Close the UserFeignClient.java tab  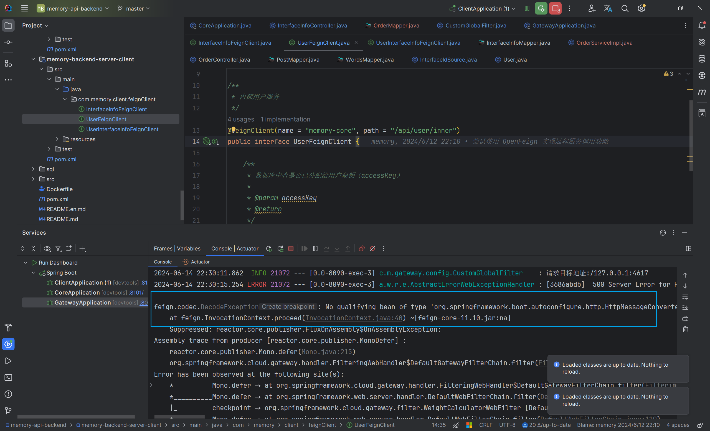[356, 43]
